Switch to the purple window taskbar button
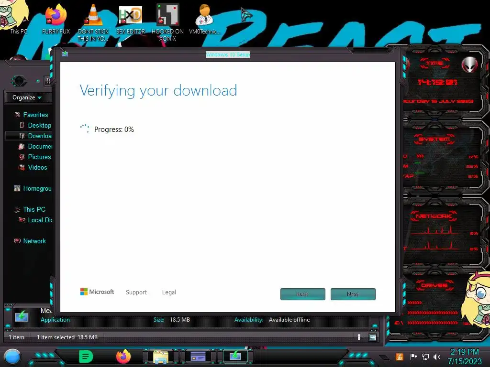The height and width of the screenshot is (367, 490). tap(198, 356)
